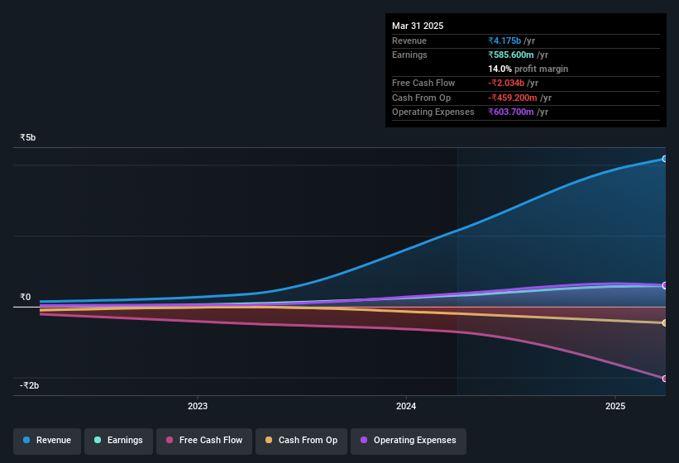This screenshot has width=679, height=463.
Task: Click the Operating Expenses endpoint marker
Action: coord(664,285)
